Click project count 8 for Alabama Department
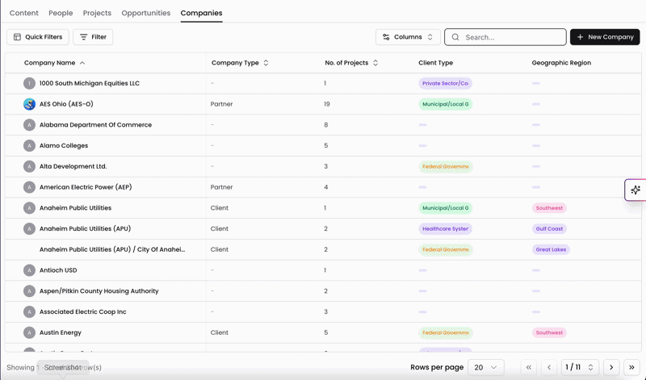 tap(326, 125)
